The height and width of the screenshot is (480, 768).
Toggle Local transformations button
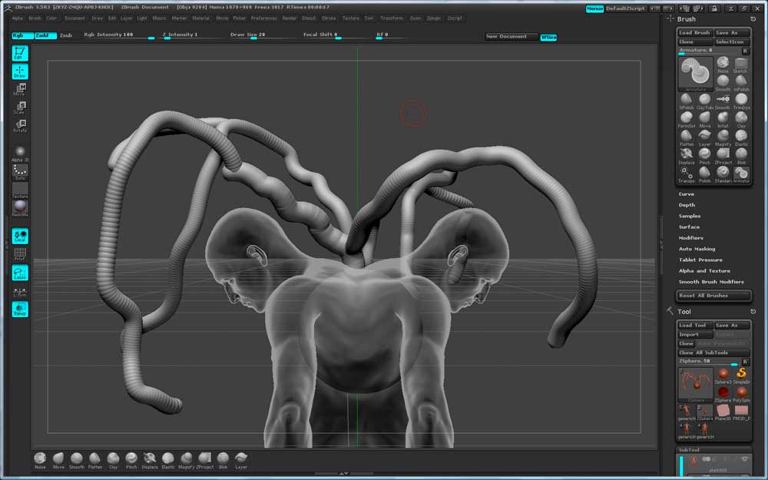(x=20, y=236)
